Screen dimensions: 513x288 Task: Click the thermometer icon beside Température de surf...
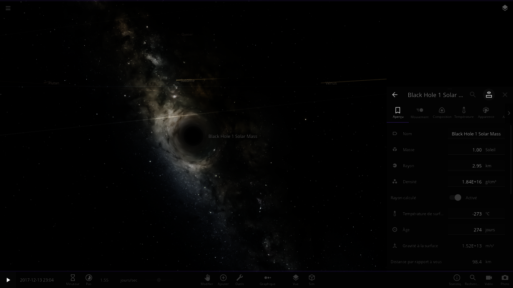pyautogui.click(x=395, y=214)
